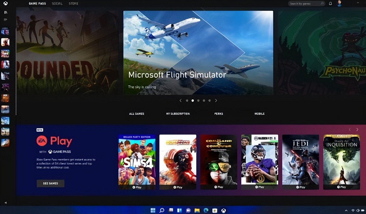This screenshot has width=366, height=214.
Task: Switch to the SOCIAL tab
Action: (x=57, y=3)
